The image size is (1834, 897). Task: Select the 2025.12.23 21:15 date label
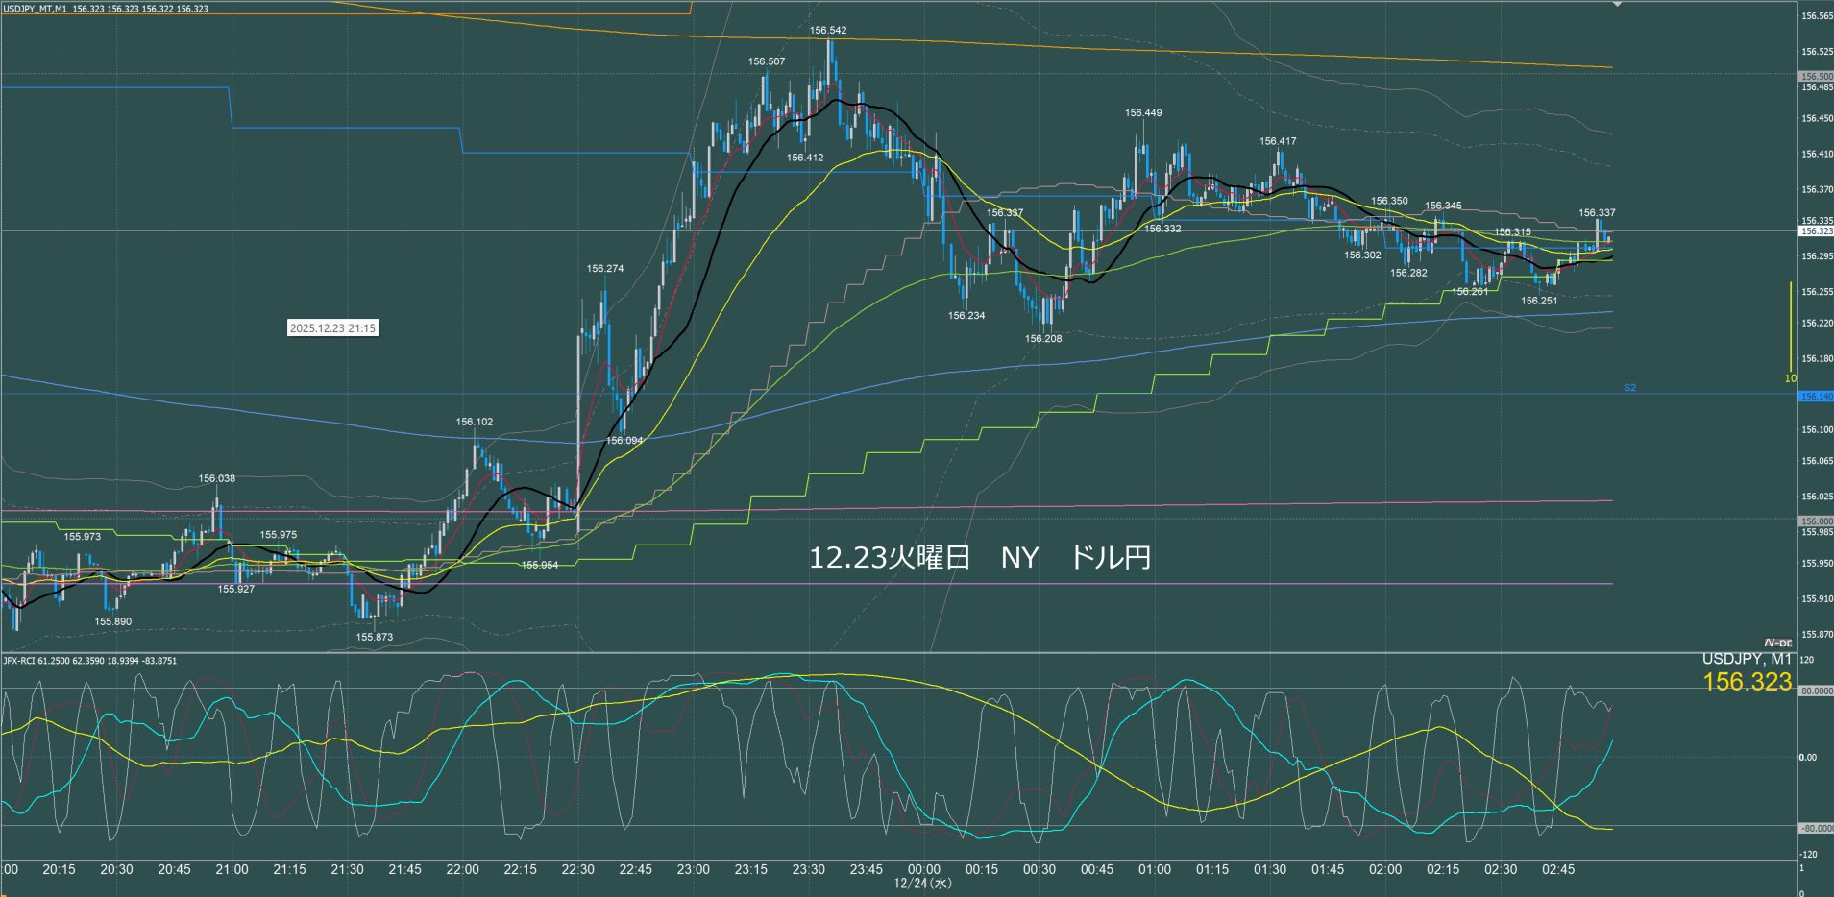click(332, 328)
